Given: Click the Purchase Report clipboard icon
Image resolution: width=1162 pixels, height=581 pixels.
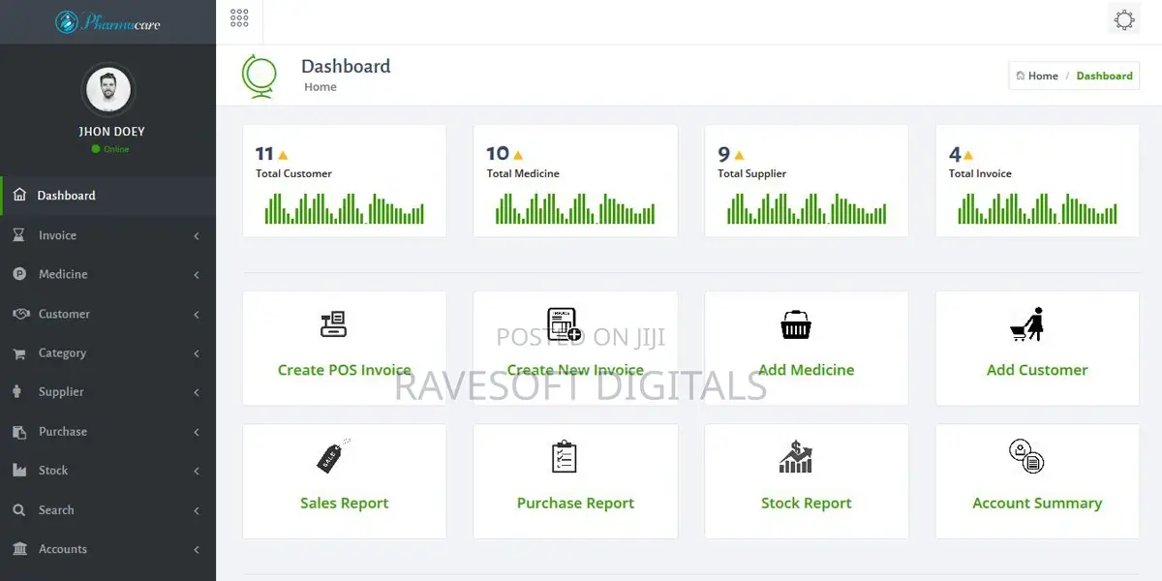Looking at the screenshot, I should [x=564, y=456].
